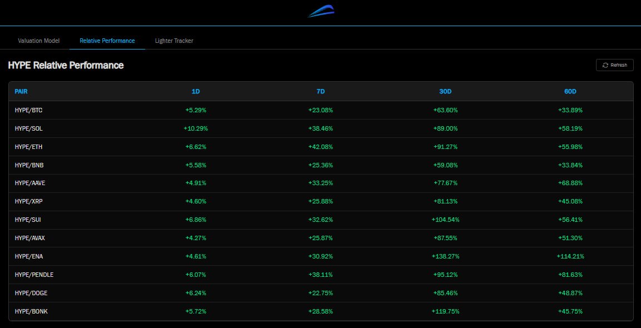Click the blue swoosh logo at top
The height and width of the screenshot is (328, 641).
(x=321, y=11)
